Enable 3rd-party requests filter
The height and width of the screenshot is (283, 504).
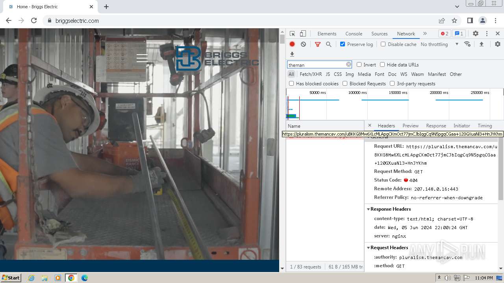[x=392, y=83]
